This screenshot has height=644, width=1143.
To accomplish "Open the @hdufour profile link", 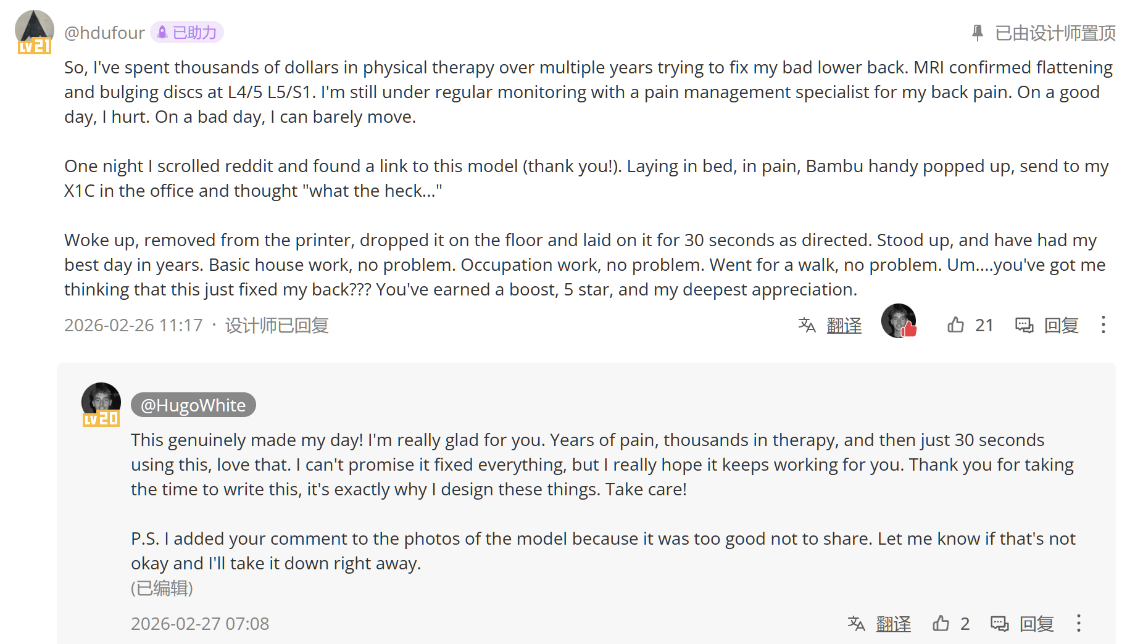I will tap(104, 33).
